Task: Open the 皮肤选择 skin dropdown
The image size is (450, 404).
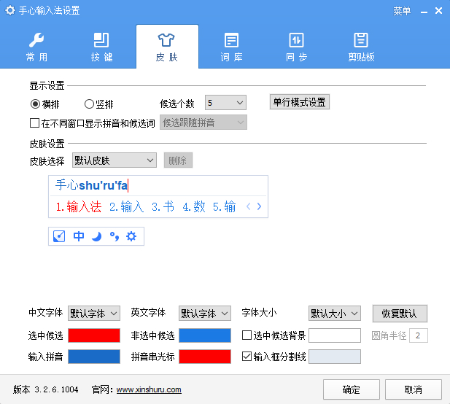Action: click(x=115, y=160)
